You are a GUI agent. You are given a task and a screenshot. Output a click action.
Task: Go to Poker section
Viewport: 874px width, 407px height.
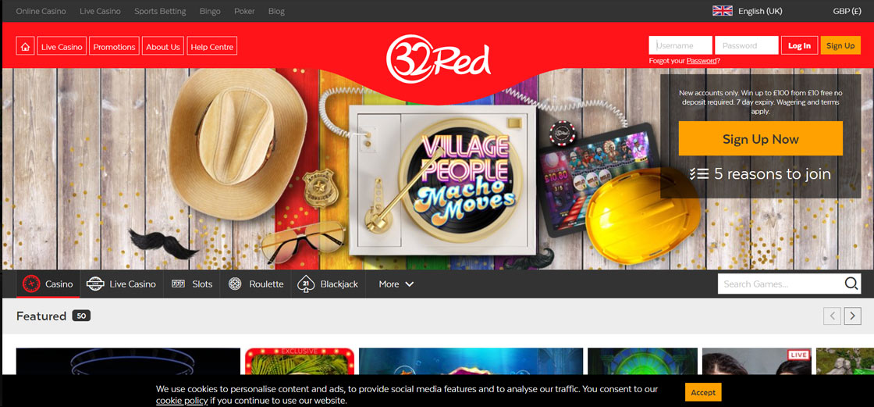tap(244, 11)
